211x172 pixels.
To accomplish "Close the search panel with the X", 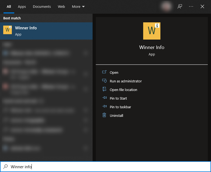I will tap(202, 6).
